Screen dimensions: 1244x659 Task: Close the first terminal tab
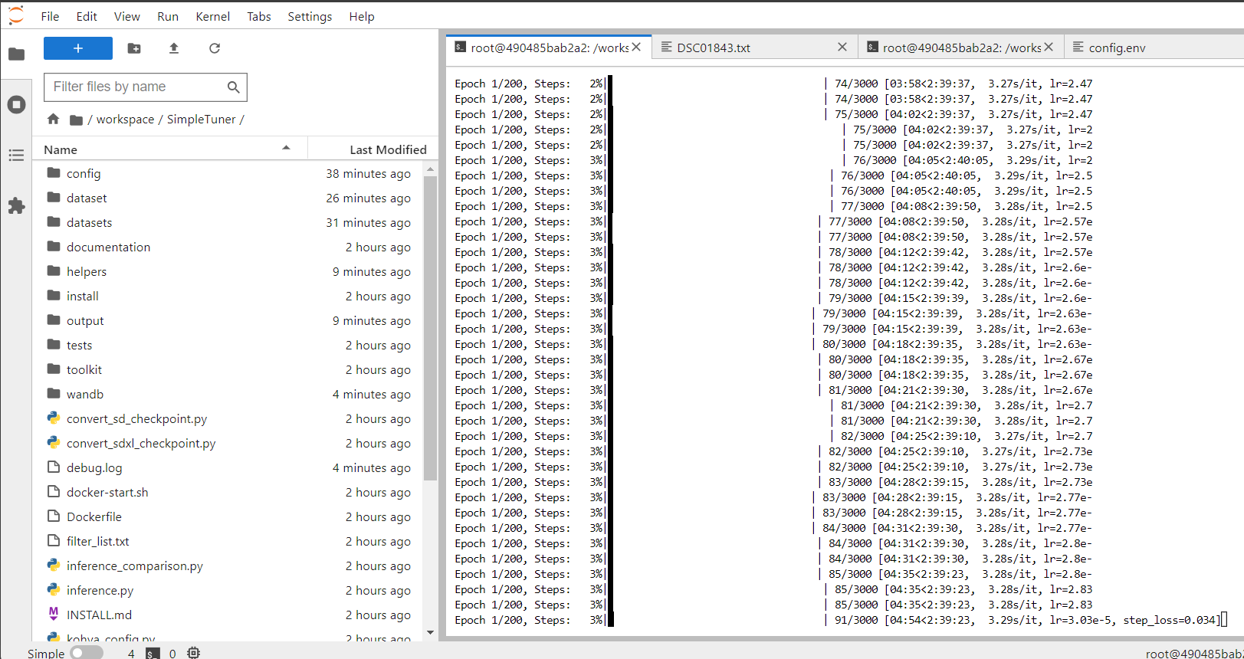pos(636,48)
